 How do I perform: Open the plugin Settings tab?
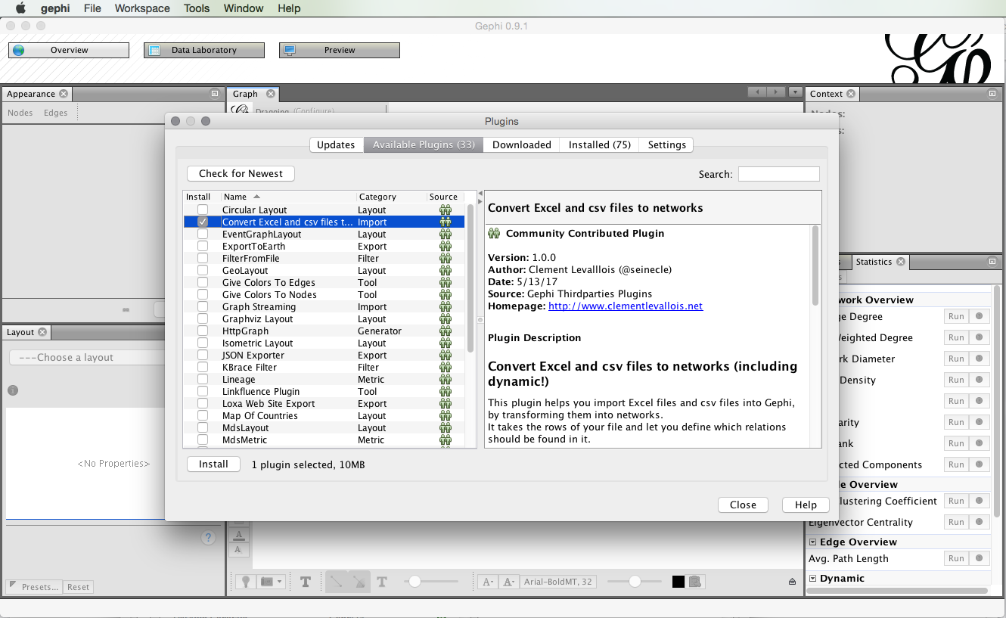667,144
